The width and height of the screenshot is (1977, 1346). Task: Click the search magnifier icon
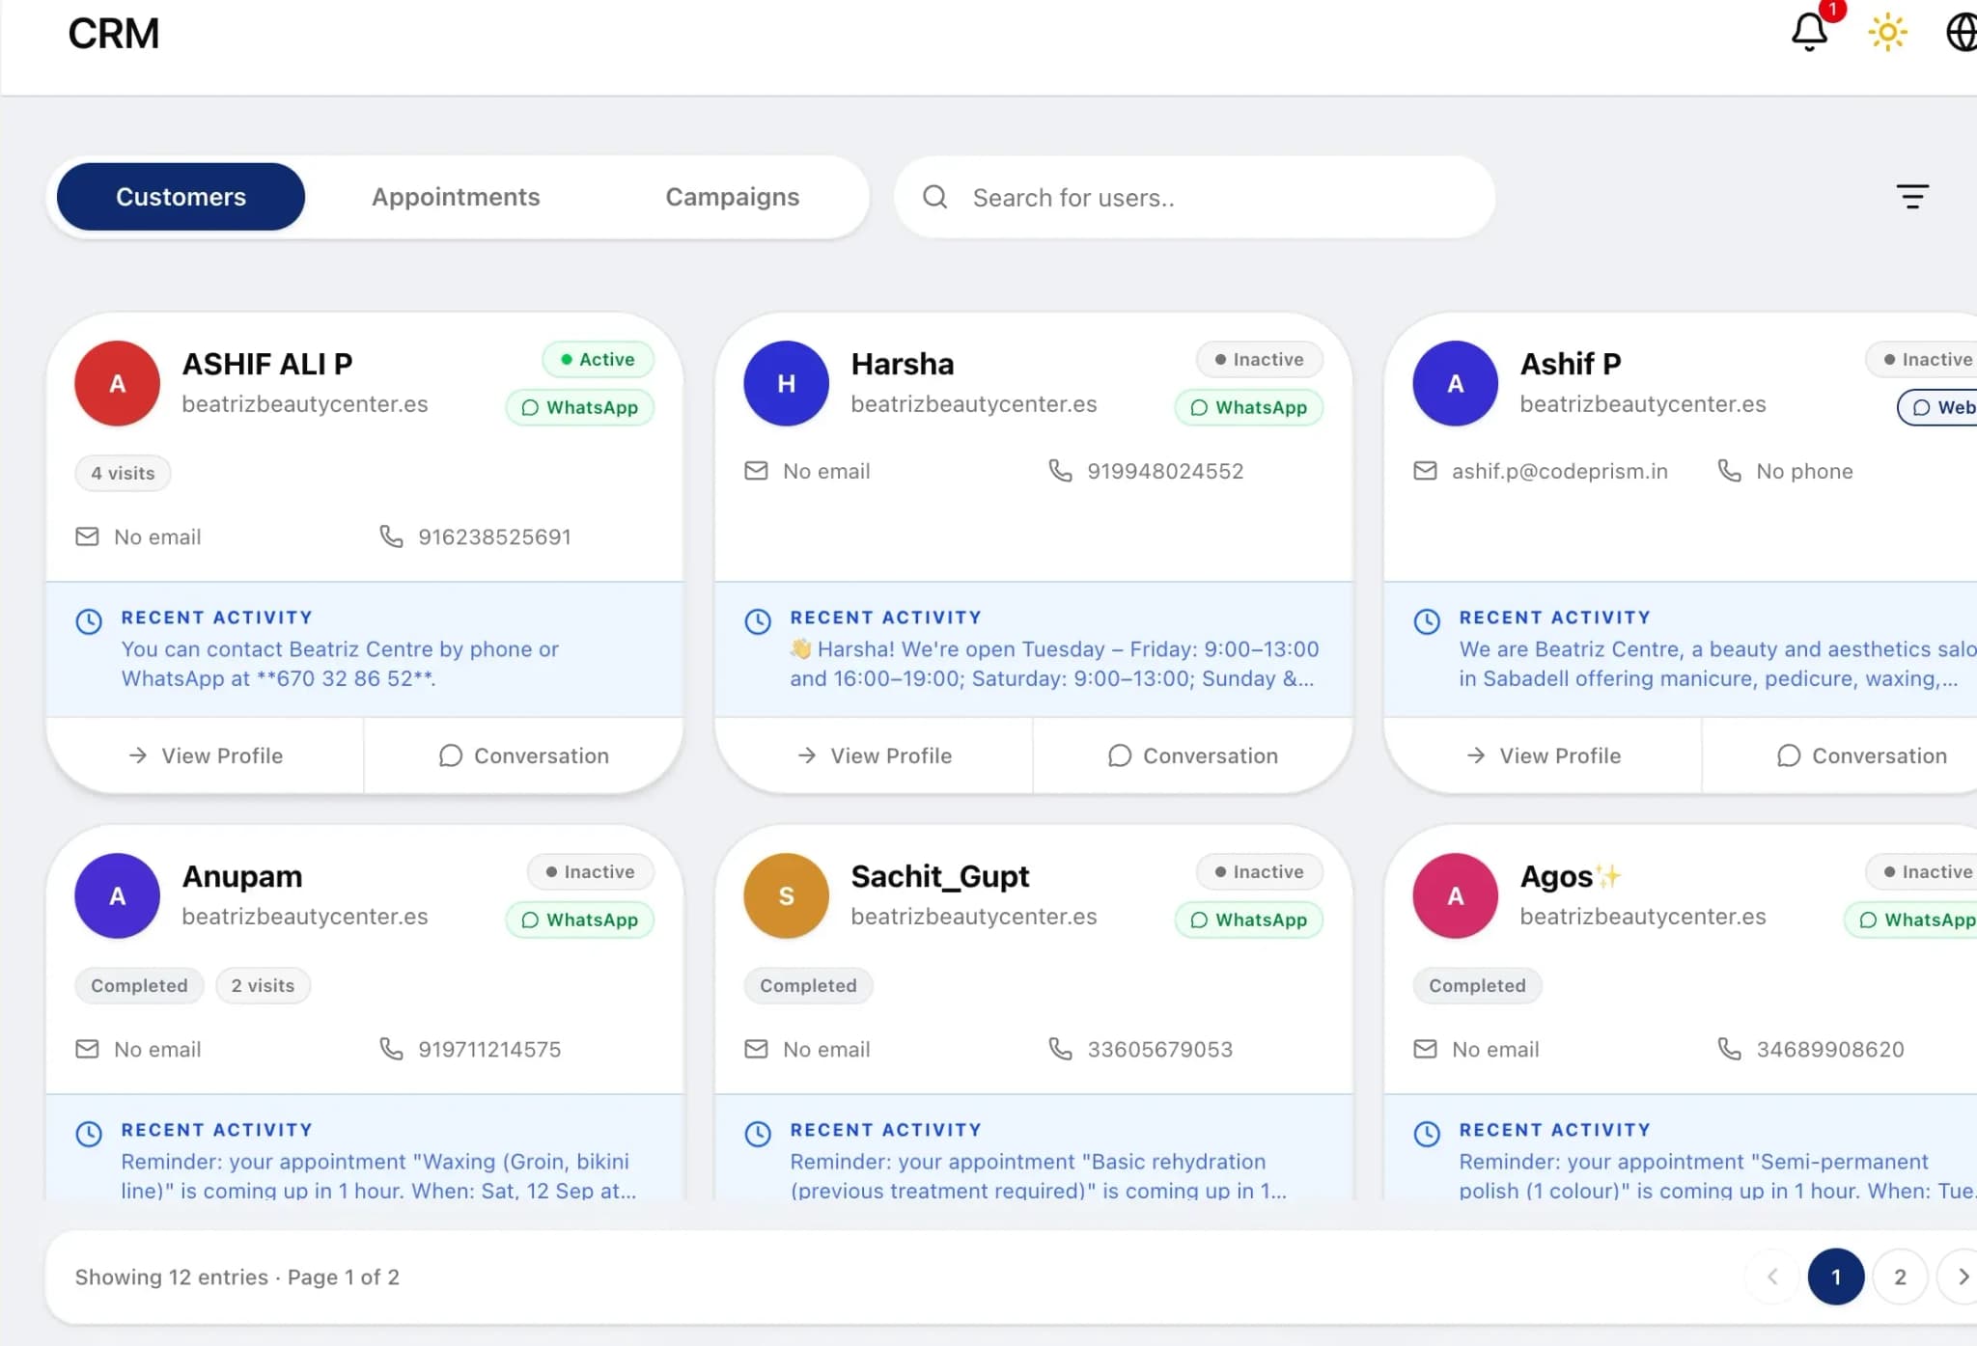(934, 197)
